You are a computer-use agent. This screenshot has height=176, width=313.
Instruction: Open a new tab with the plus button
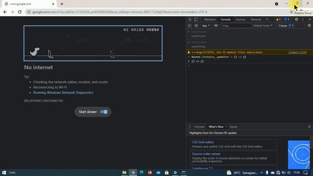point(62,4)
